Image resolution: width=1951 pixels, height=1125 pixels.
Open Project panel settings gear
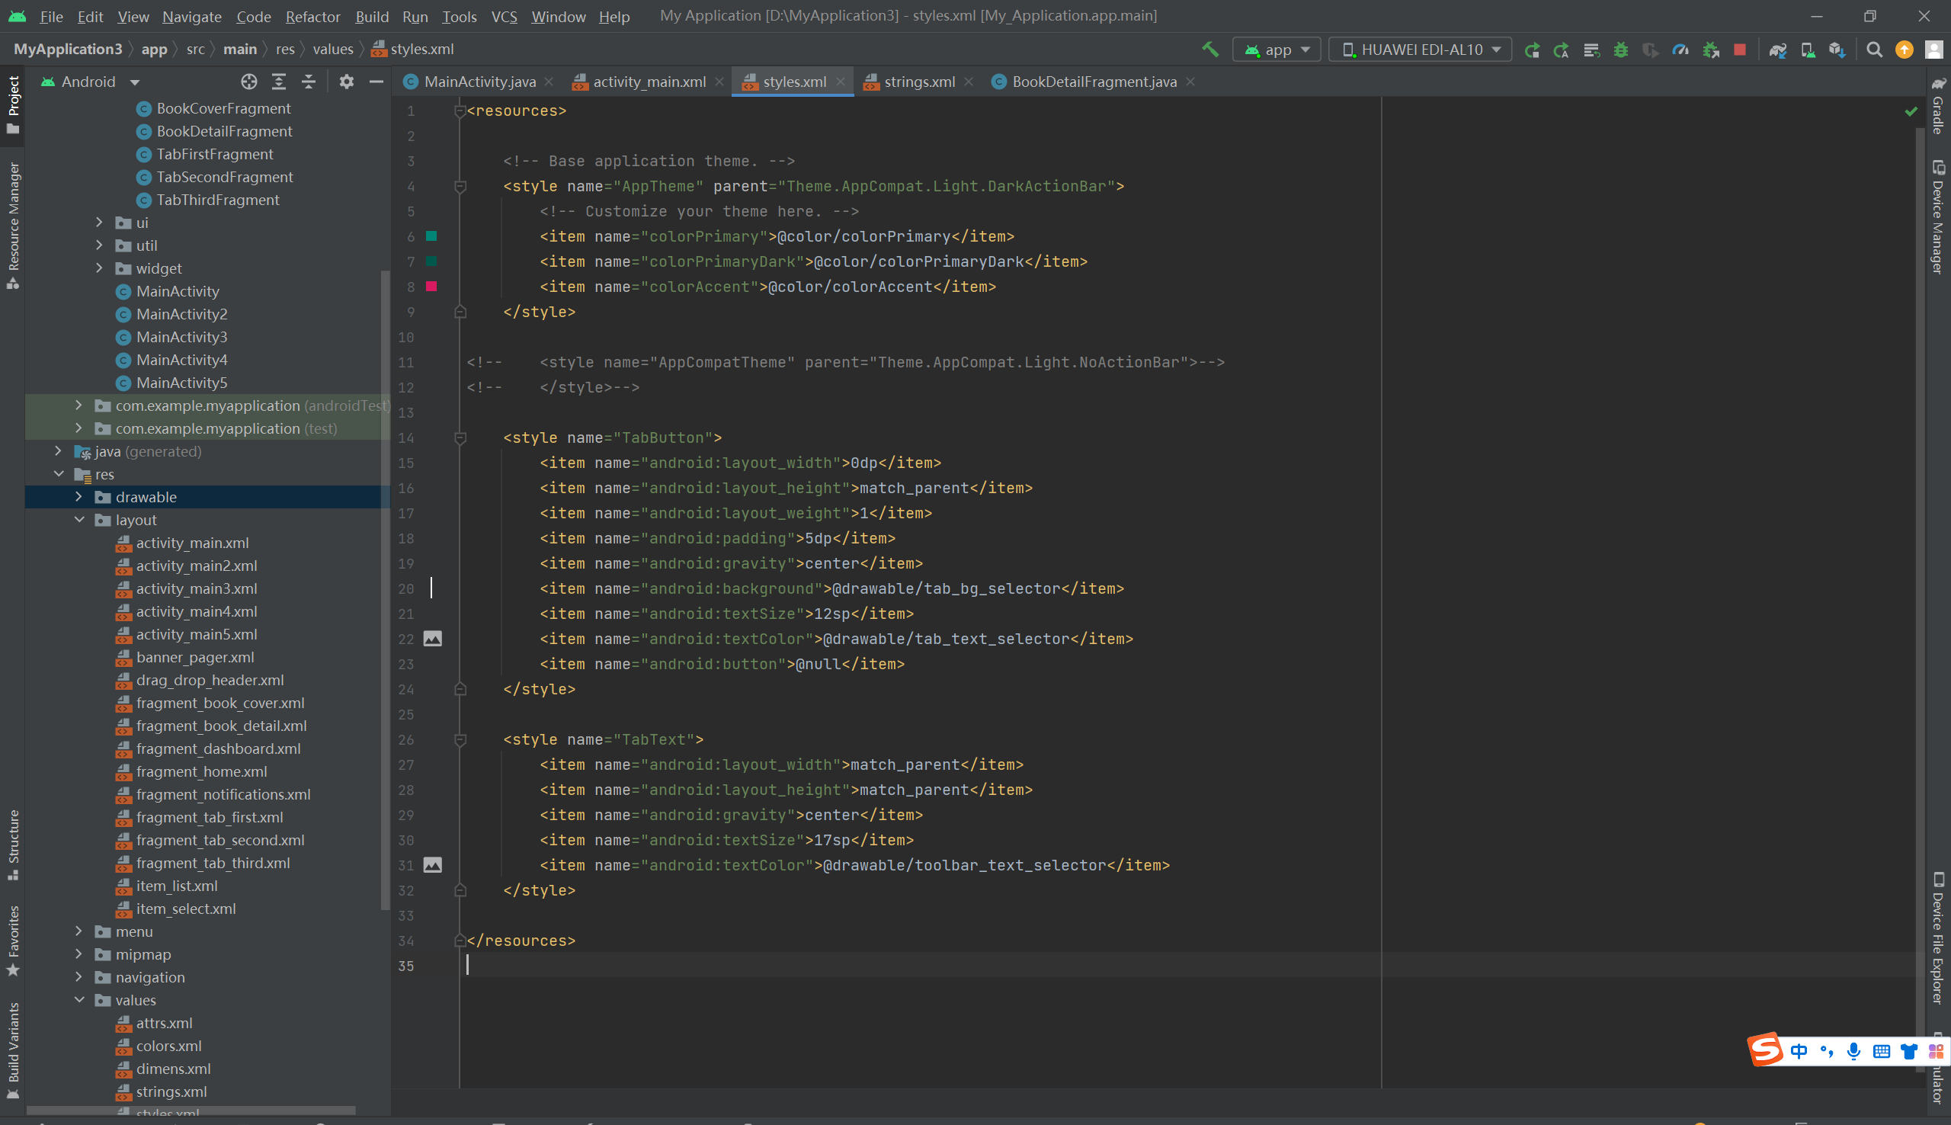click(347, 81)
